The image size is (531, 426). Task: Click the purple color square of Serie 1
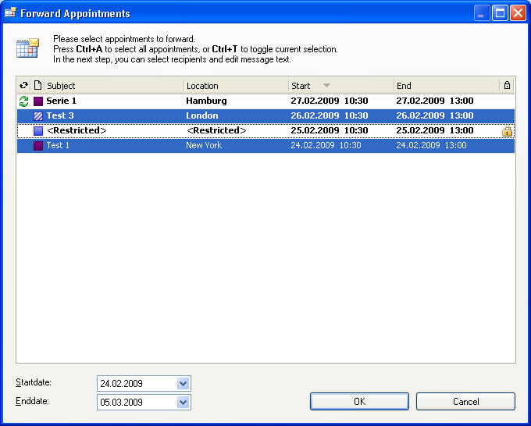click(x=38, y=101)
